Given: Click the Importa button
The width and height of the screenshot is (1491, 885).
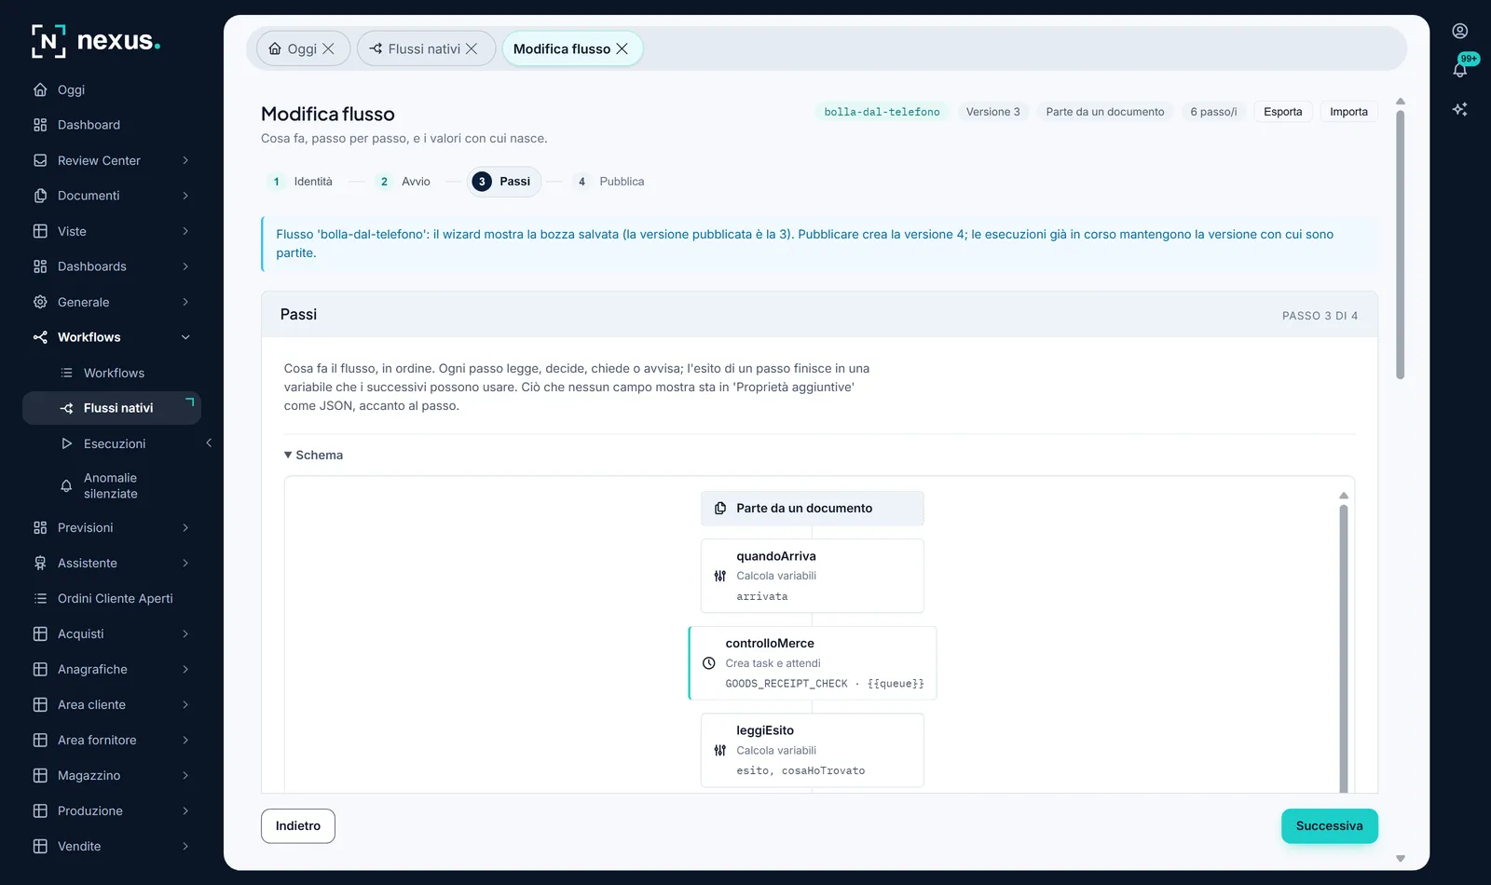Looking at the screenshot, I should click(1348, 112).
